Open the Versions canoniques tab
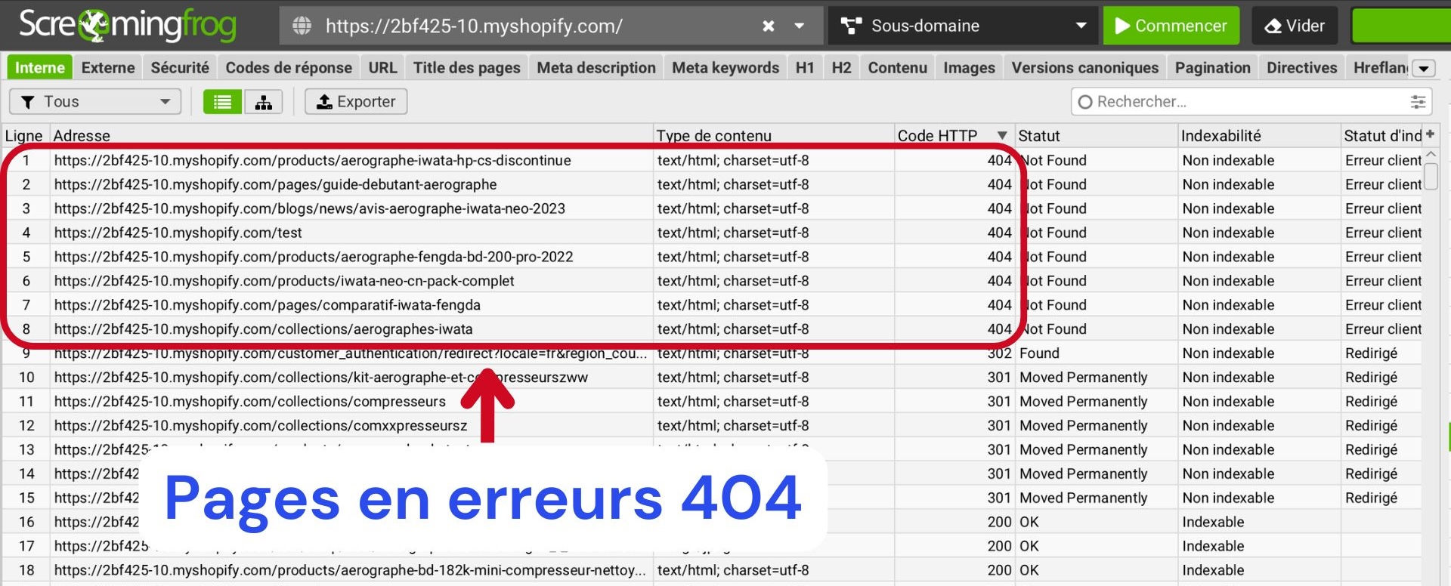The width and height of the screenshot is (1451, 586). (1084, 67)
